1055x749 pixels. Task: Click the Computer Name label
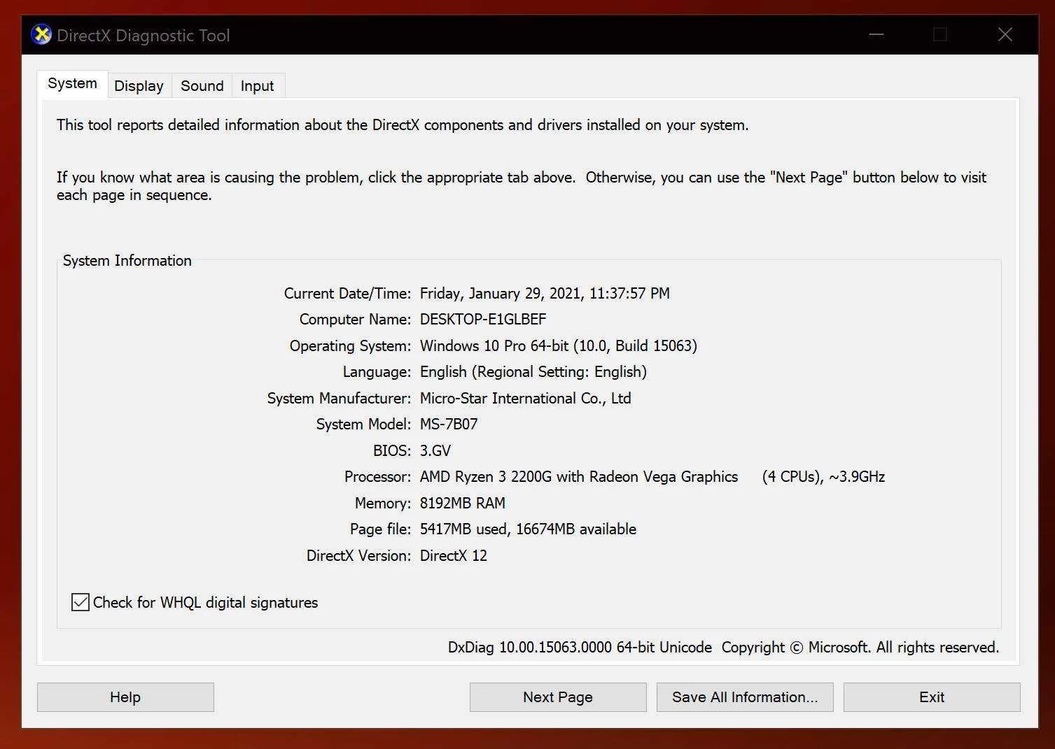point(355,319)
